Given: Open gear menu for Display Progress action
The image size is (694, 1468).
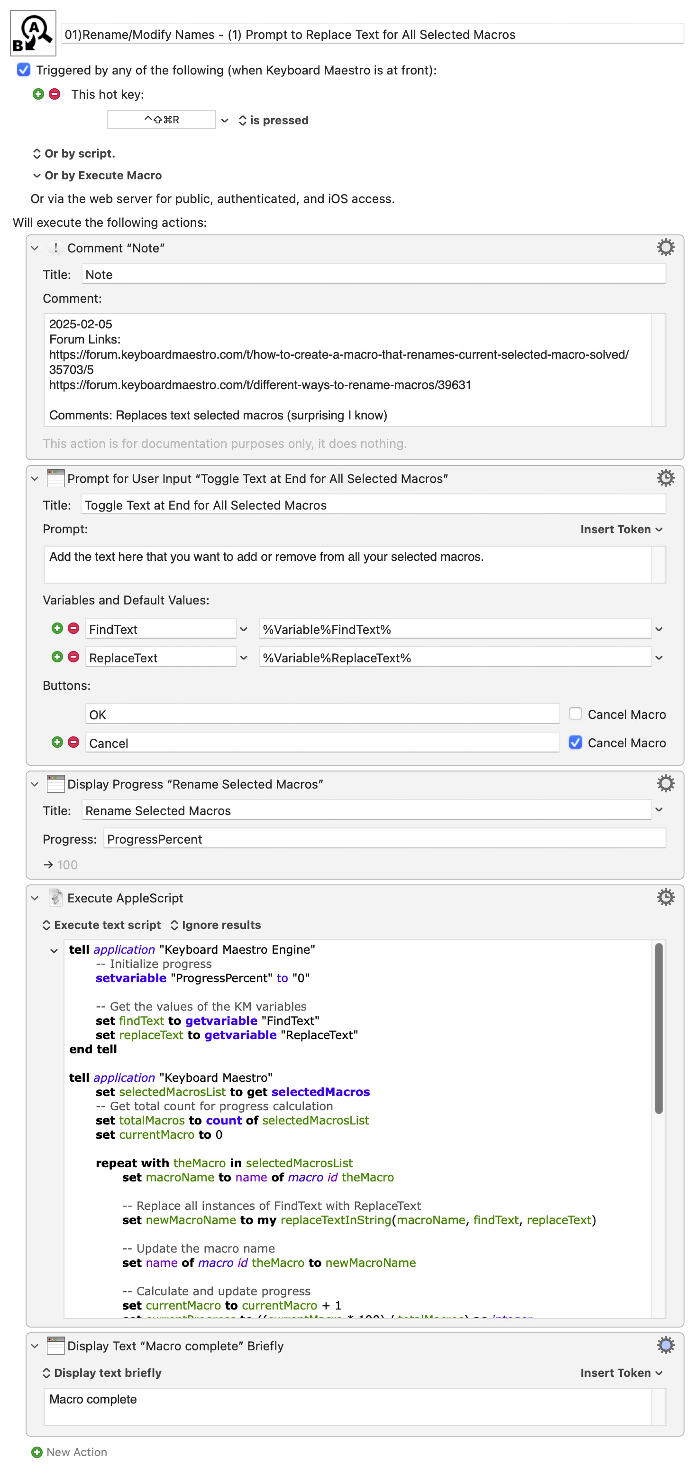Looking at the screenshot, I should tap(666, 783).
